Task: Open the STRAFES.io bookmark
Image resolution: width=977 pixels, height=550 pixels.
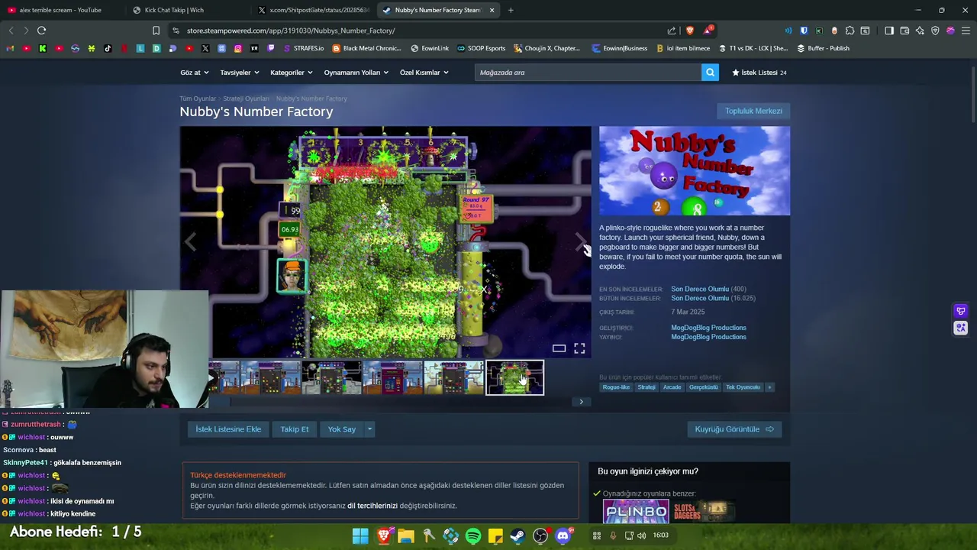Action: 304,48
